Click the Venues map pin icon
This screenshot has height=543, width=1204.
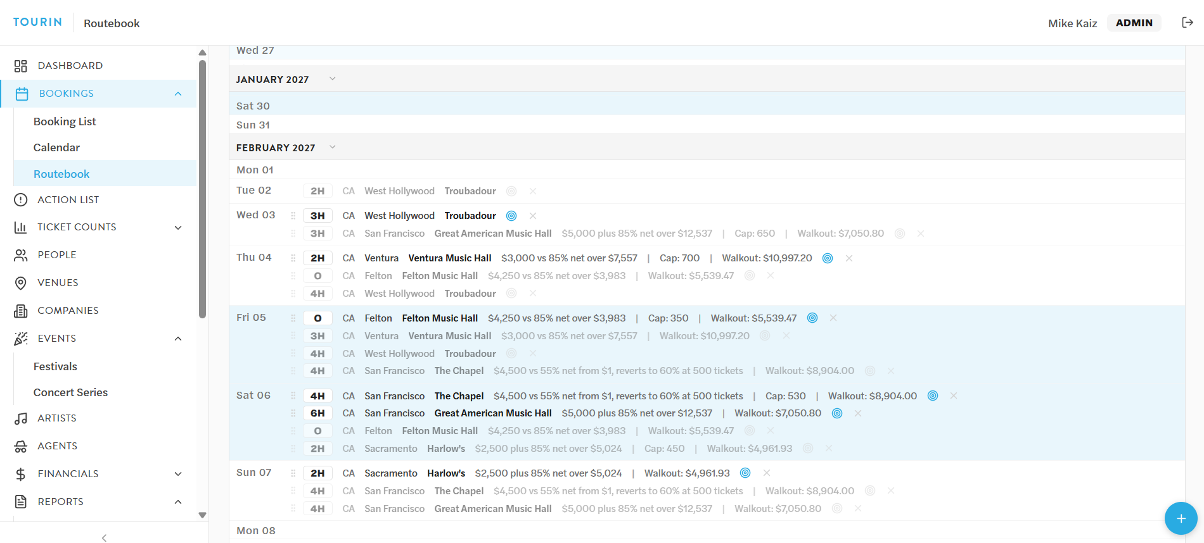click(x=21, y=283)
